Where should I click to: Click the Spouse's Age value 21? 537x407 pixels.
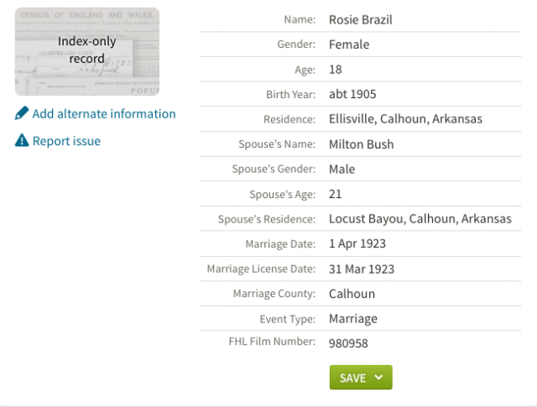coord(336,194)
